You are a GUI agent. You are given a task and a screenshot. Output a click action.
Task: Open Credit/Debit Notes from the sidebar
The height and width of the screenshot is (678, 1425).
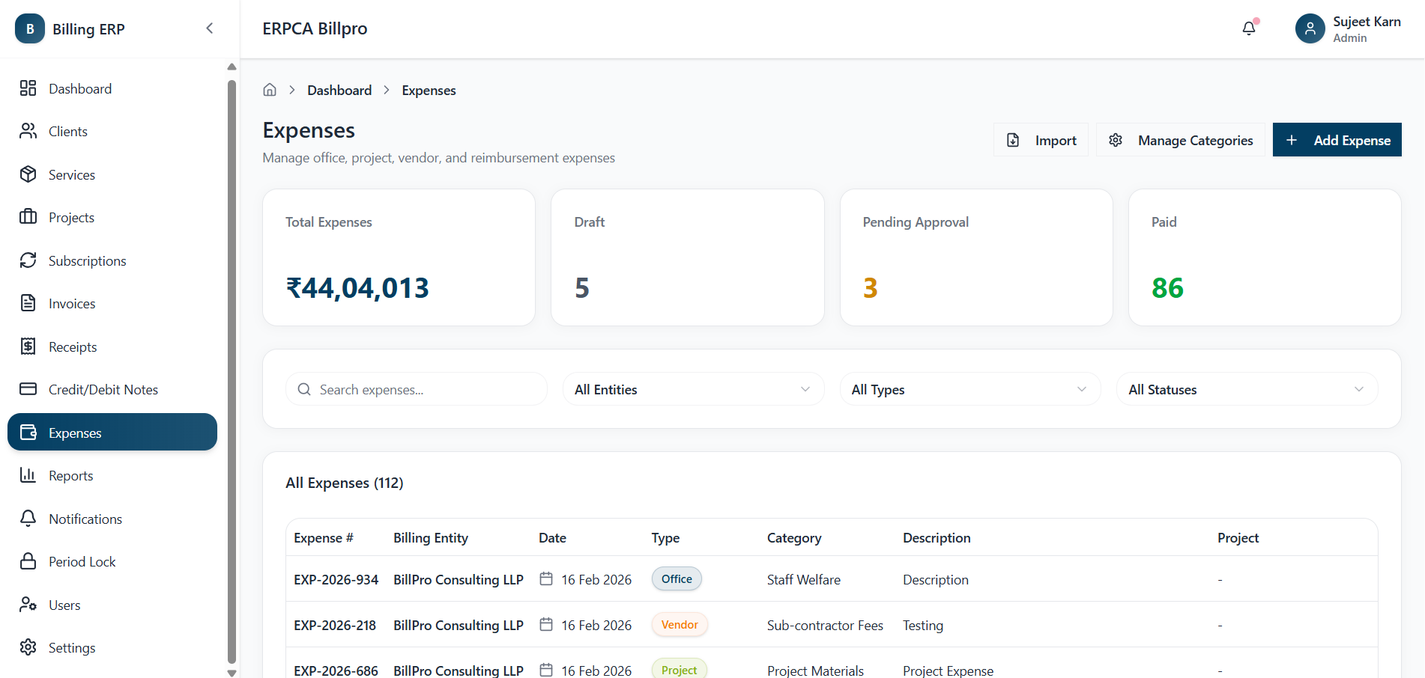[103, 390]
